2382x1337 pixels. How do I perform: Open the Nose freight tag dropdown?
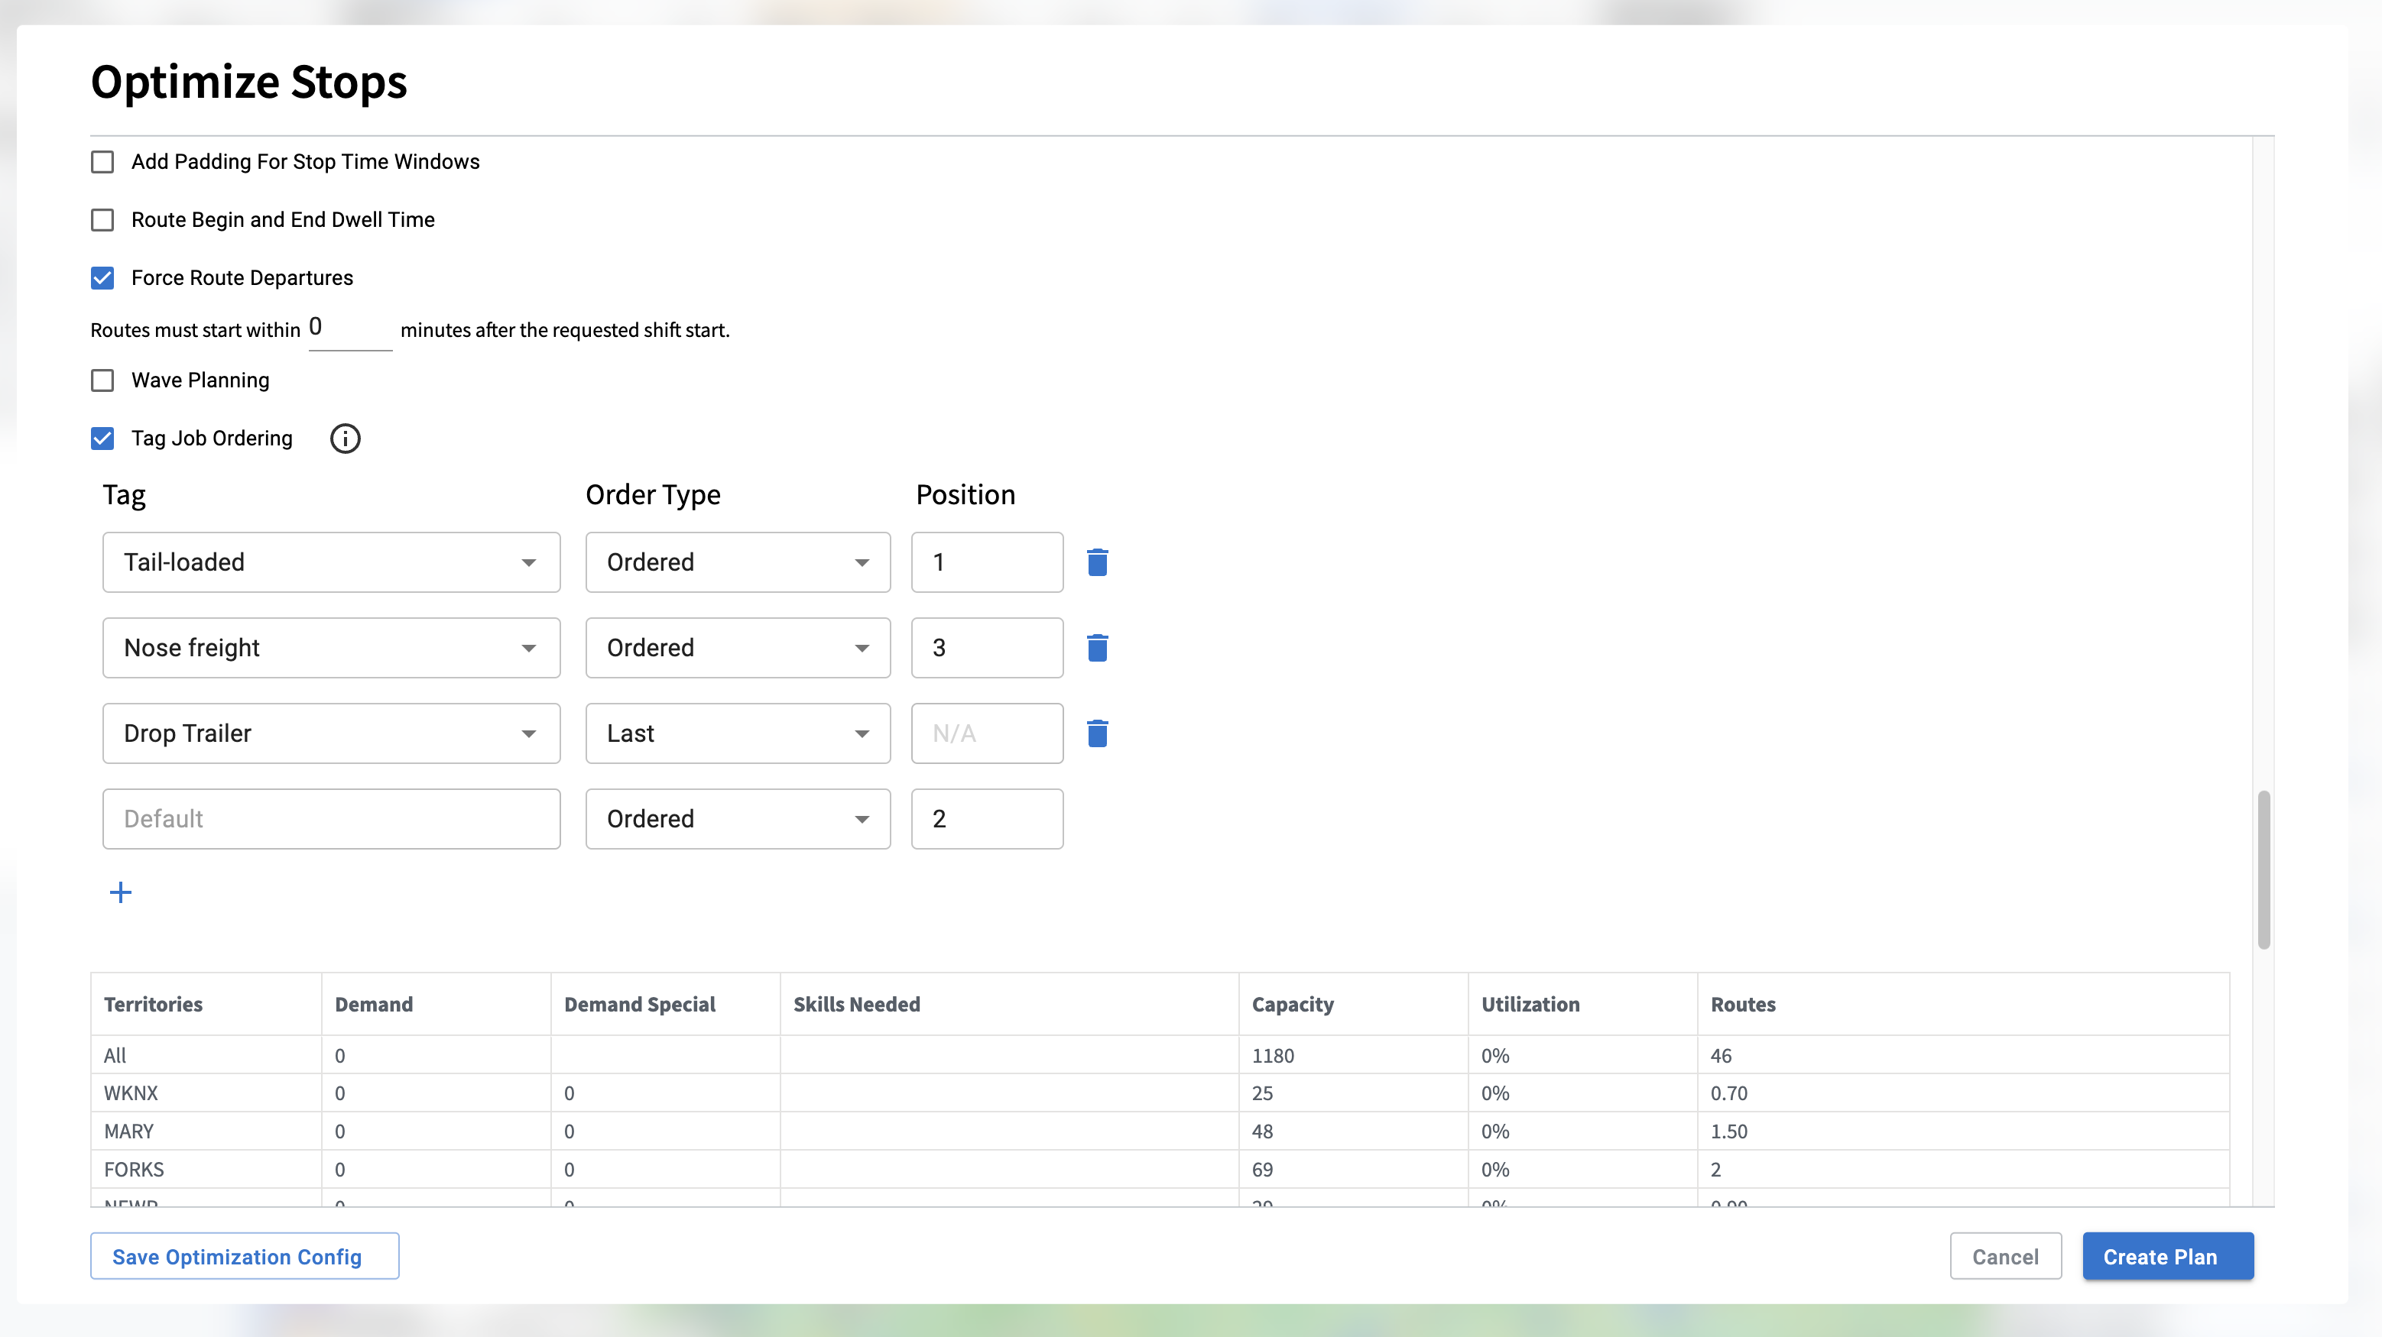(x=331, y=648)
